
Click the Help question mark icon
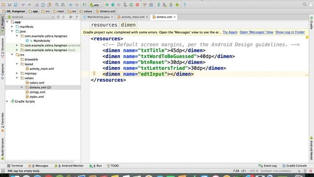point(184,4)
